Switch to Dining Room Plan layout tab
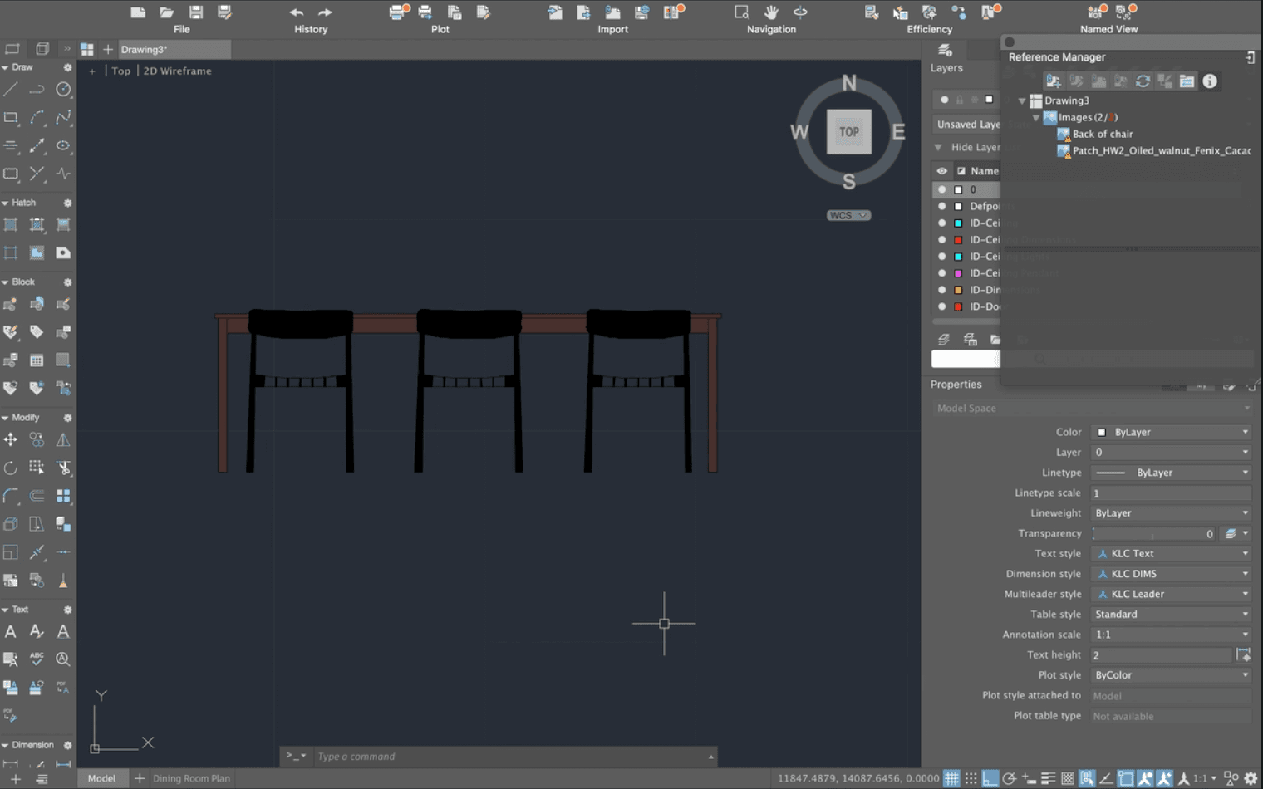 (x=191, y=778)
